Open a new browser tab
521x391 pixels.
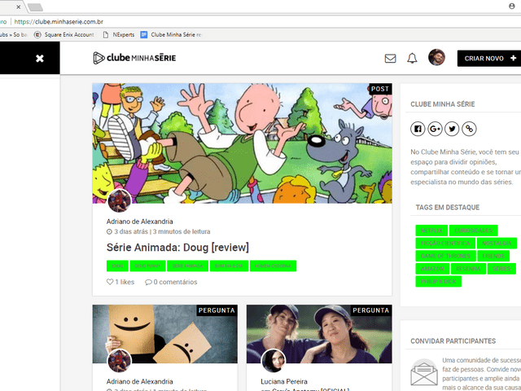pos(35,7)
